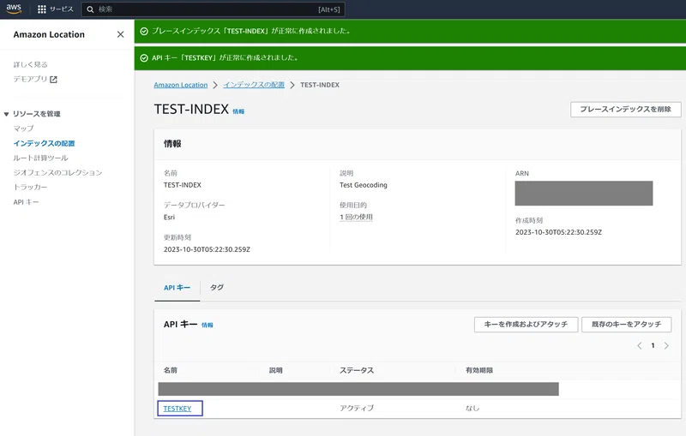Go to next API key page chevron
This screenshot has height=436, width=686.
click(x=666, y=345)
